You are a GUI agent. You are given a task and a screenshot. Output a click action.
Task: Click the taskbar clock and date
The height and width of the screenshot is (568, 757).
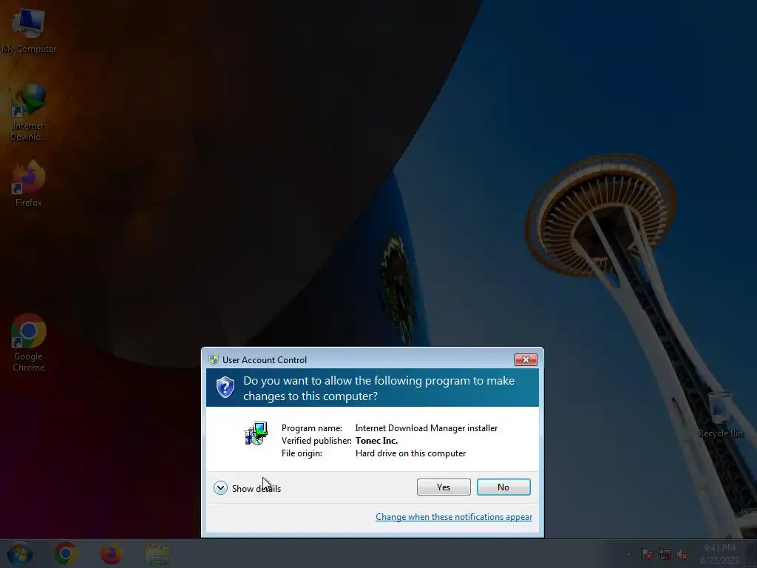719,553
